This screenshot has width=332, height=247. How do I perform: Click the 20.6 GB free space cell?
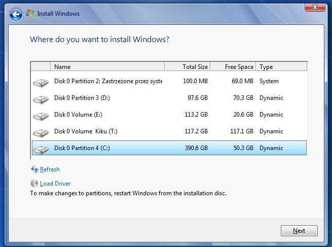243,115
